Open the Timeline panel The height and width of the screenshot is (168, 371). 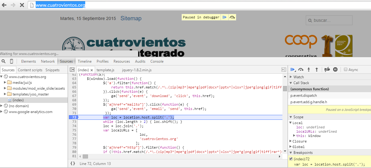[85, 61]
